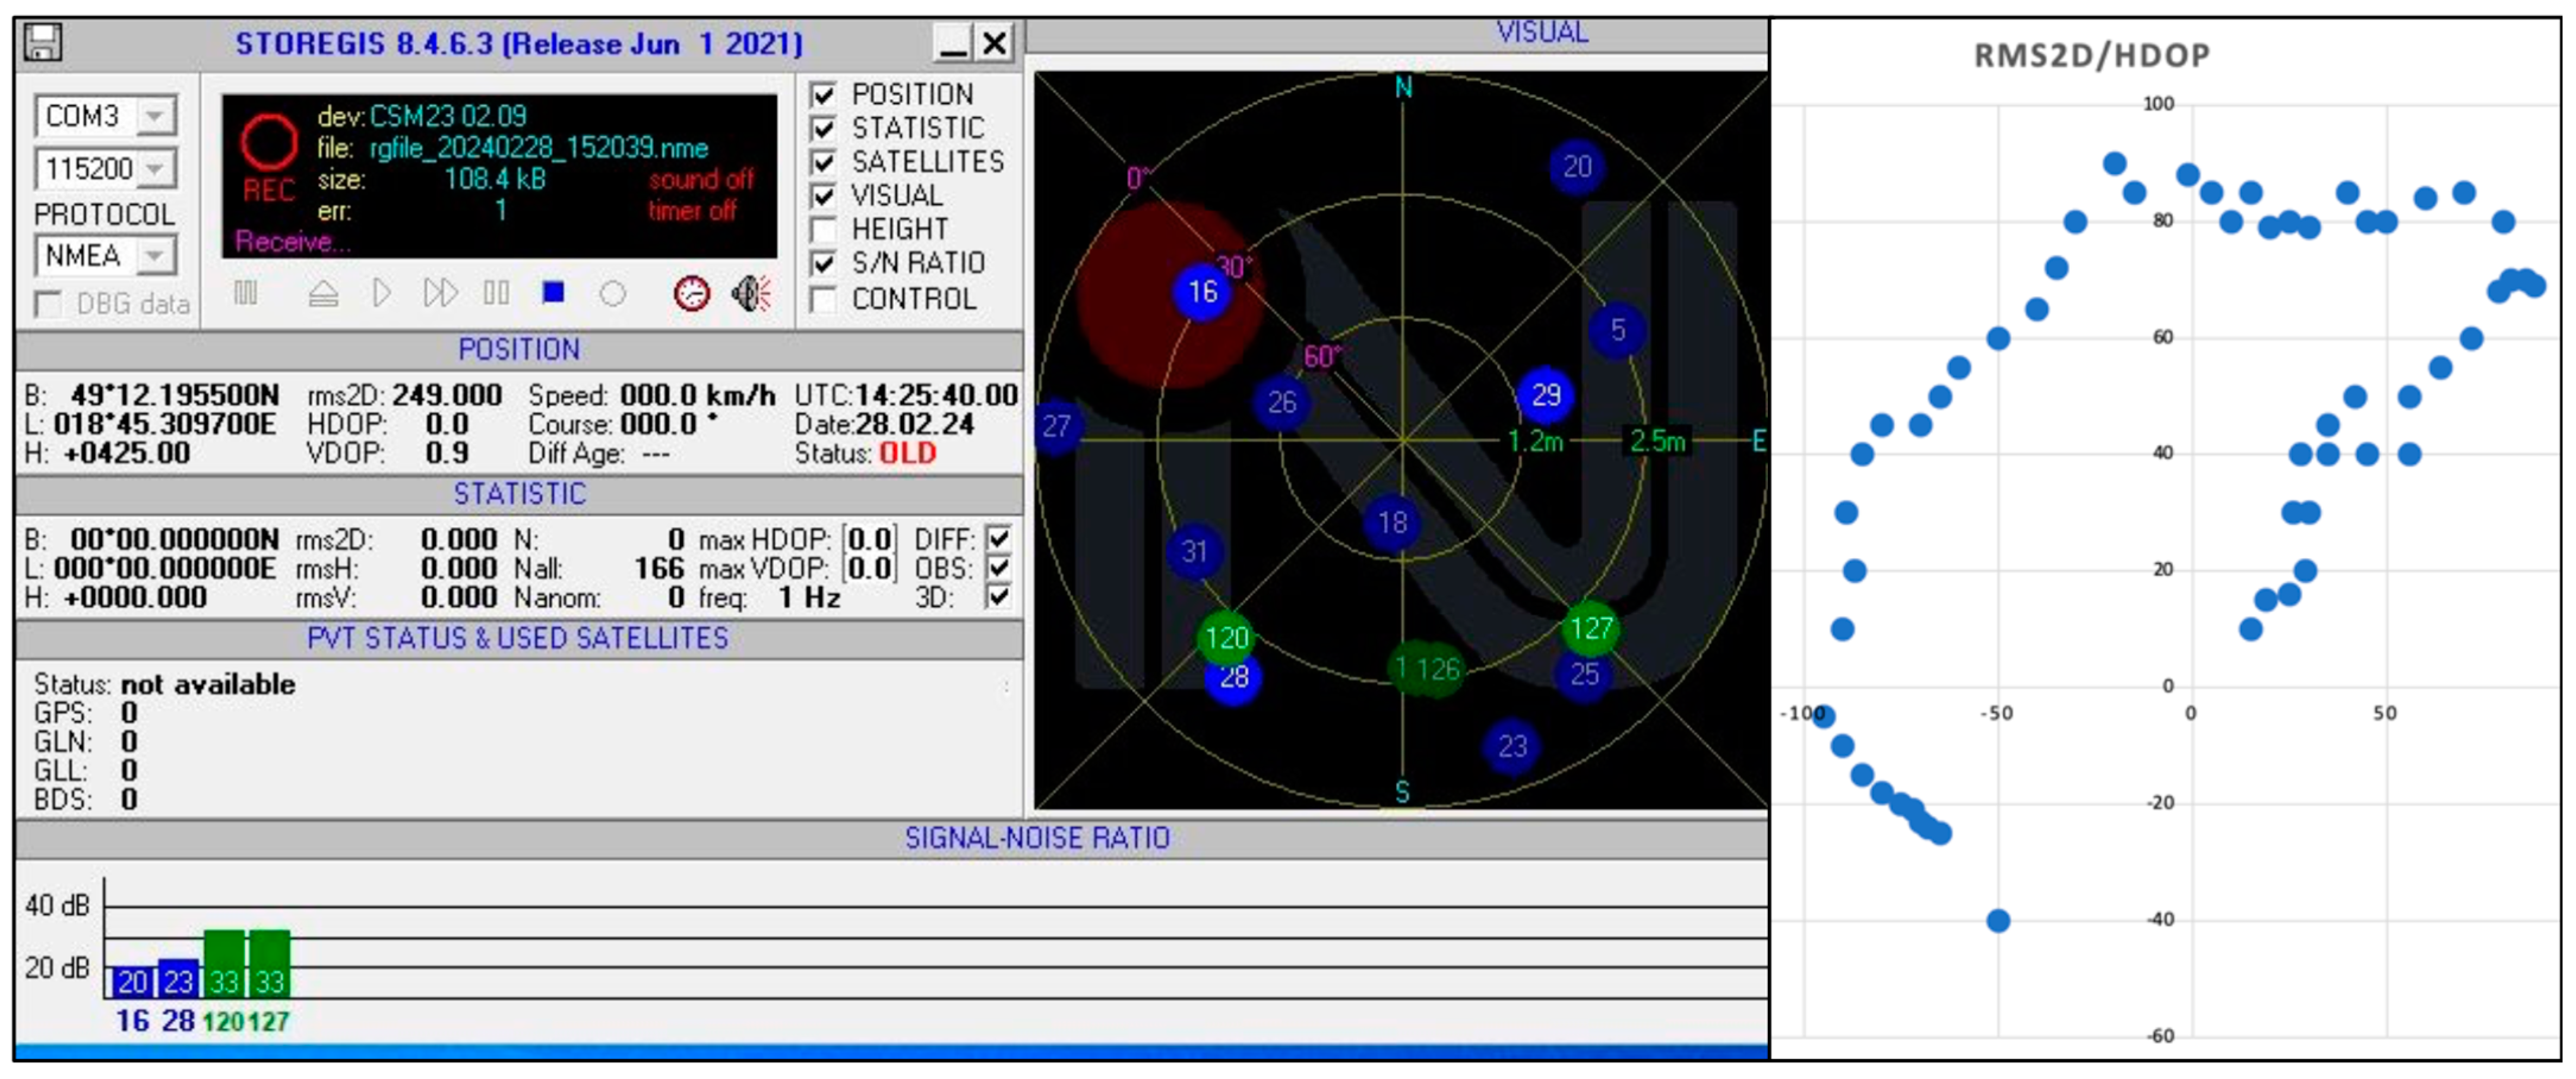Click the speaker sound icon
Viewport: 2576px width, 1079px height.
point(751,294)
